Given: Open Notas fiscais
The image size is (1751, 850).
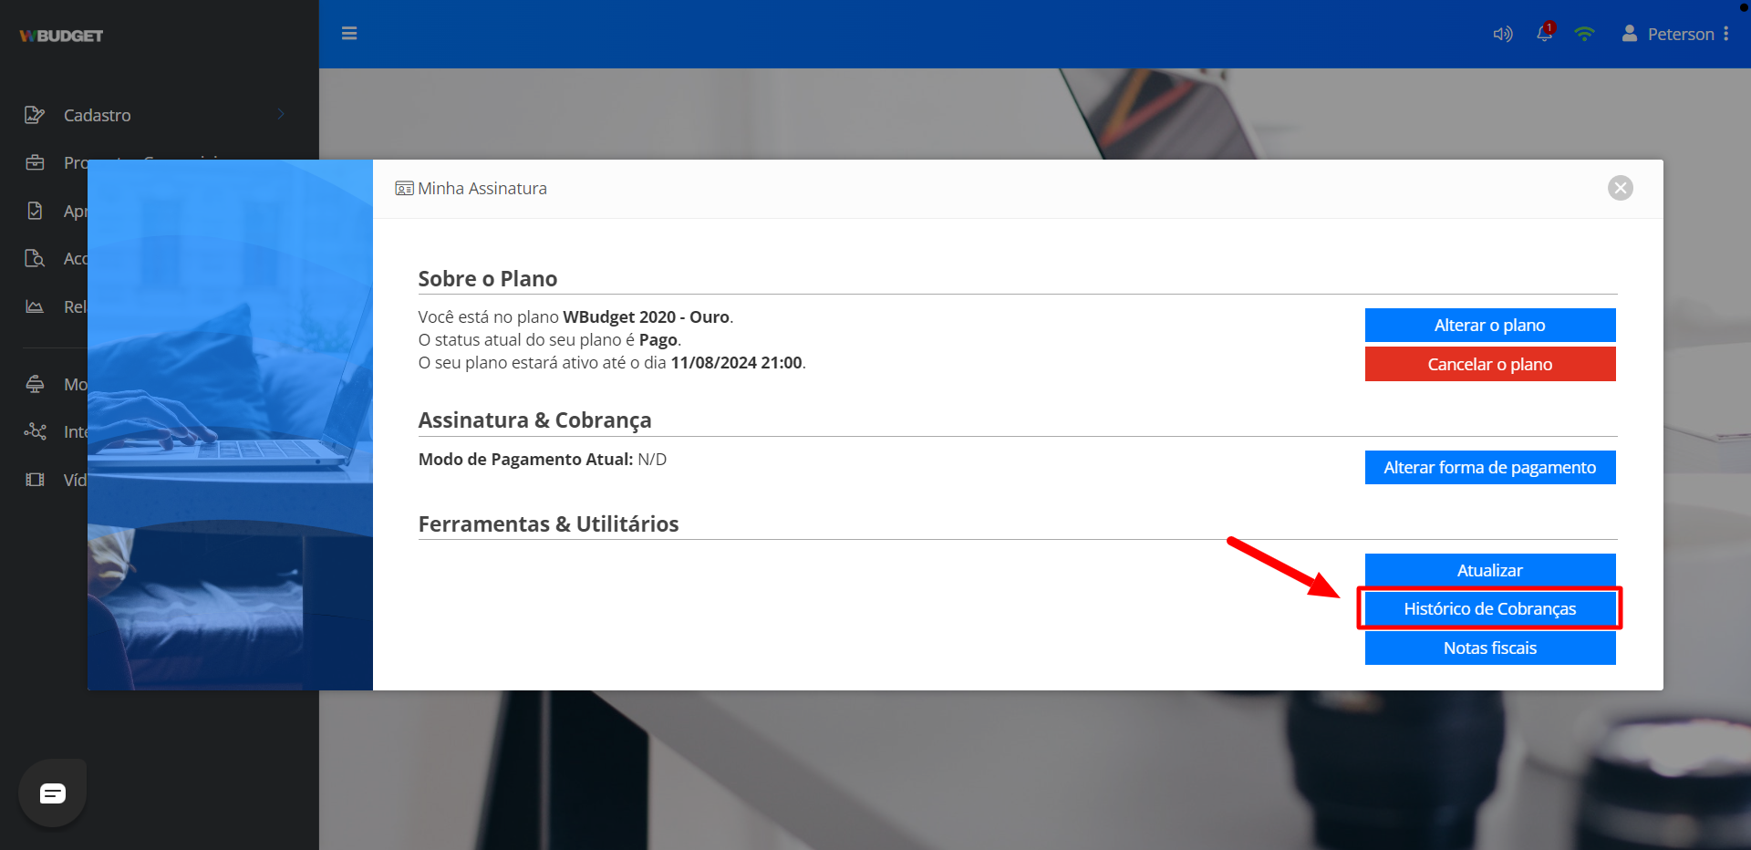Looking at the screenshot, I should pos(1490,648).
